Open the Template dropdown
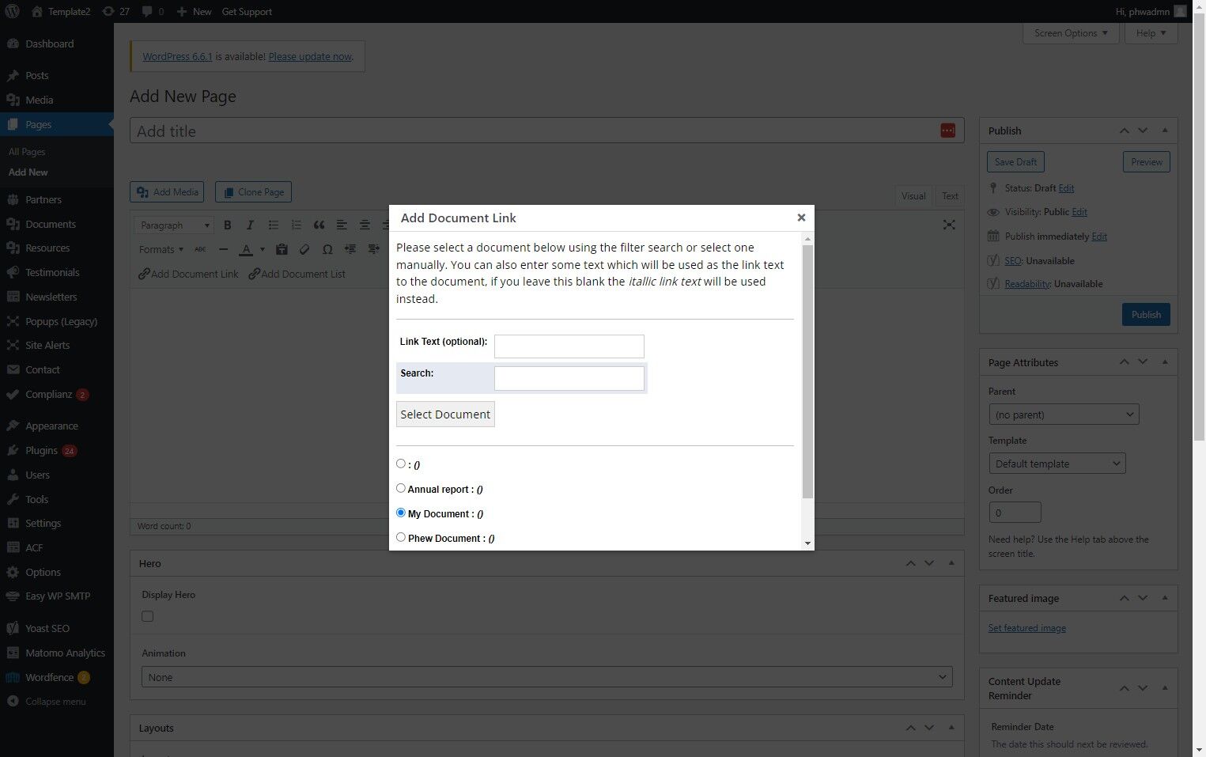 tap(1057, 464)
